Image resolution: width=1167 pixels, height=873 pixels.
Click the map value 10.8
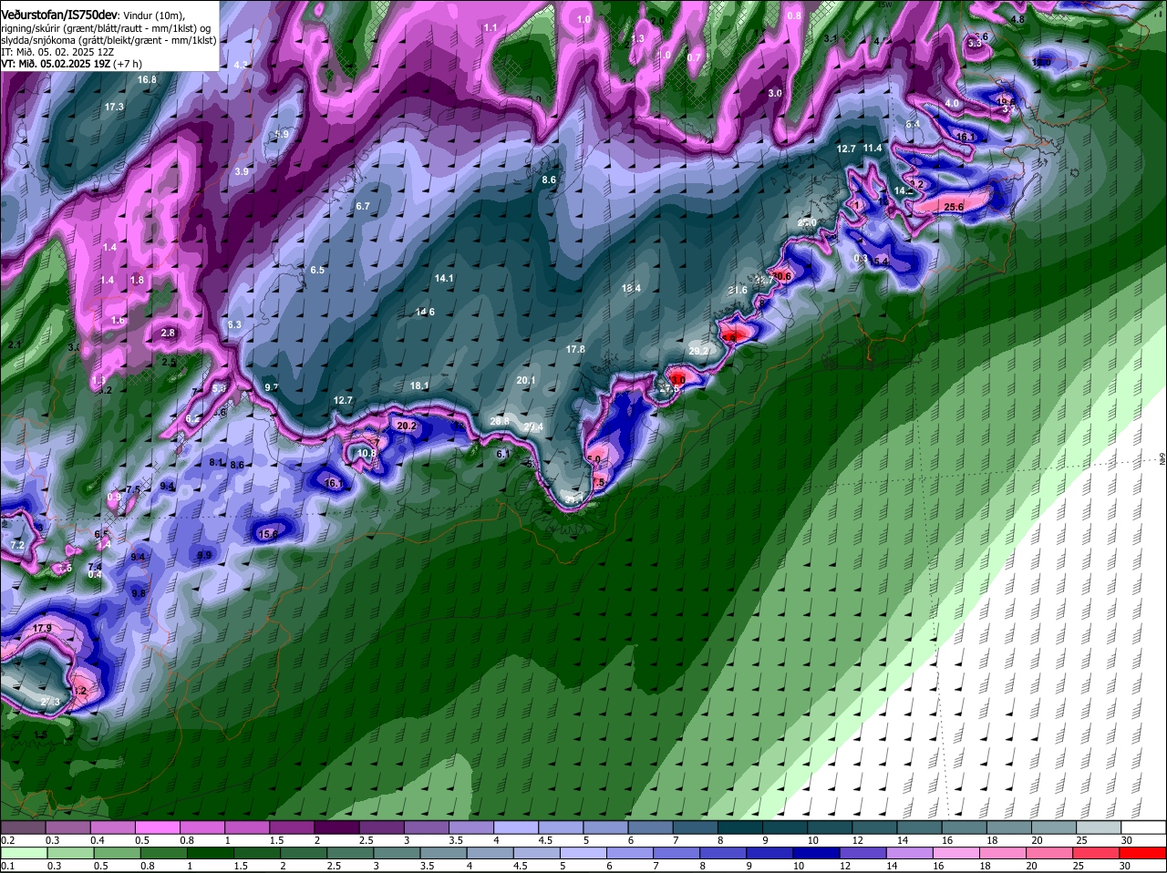[367, 454]
